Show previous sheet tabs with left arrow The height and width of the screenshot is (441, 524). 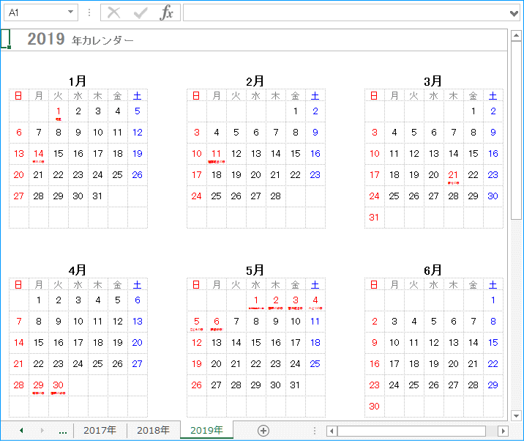[21, 431]
